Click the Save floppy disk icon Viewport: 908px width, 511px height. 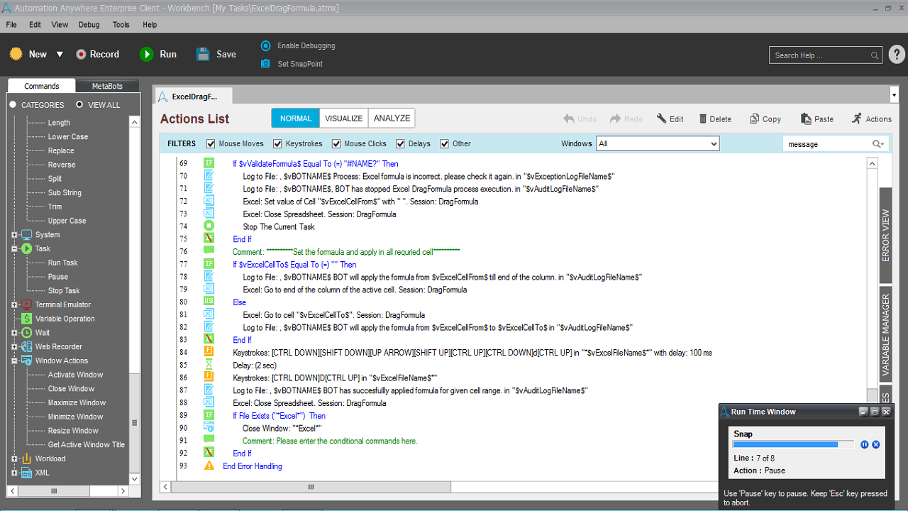point(203,54)
